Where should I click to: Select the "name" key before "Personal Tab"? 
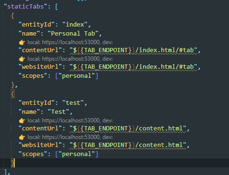[x=29, y=34]
